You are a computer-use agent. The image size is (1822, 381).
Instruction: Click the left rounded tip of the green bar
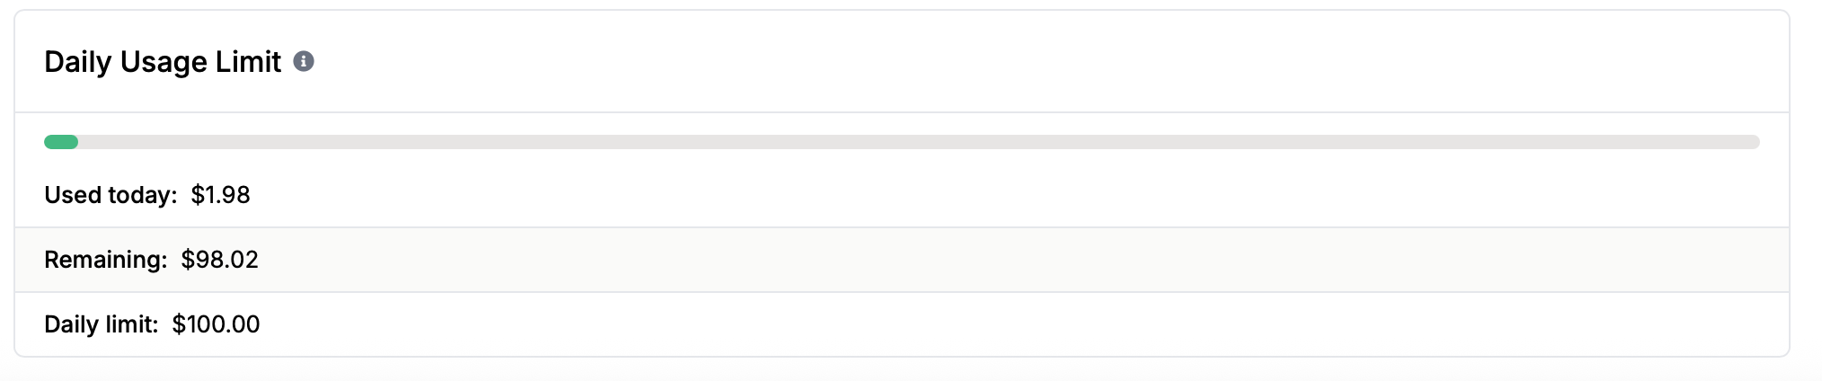(49, 142)
